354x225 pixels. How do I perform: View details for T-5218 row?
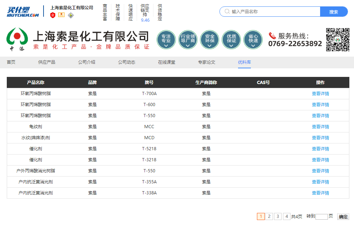(x=320, y=149)
